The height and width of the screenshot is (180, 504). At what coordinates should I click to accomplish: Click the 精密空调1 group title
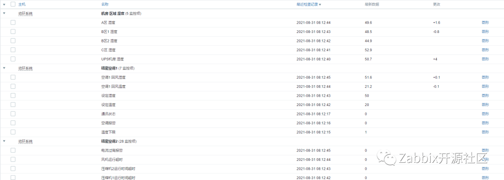tap(109, 68)
